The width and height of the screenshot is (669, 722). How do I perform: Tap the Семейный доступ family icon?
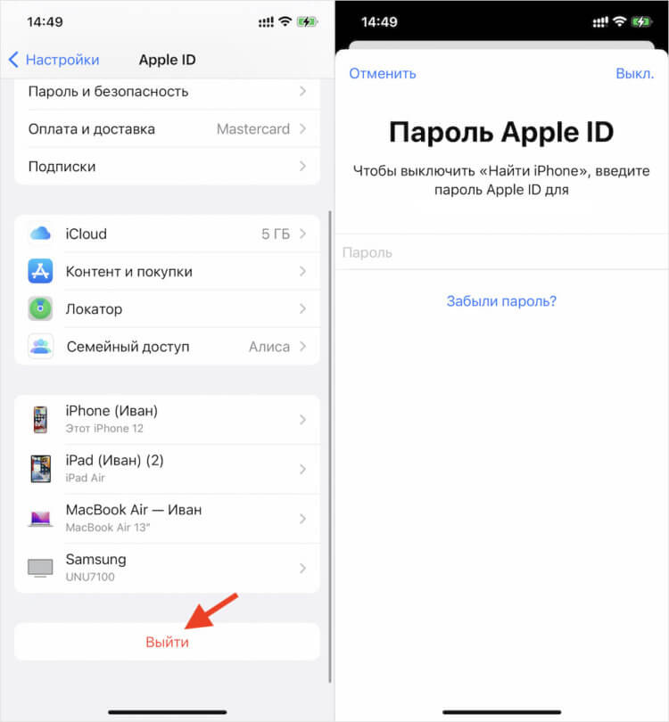click(x=40, y=346)
